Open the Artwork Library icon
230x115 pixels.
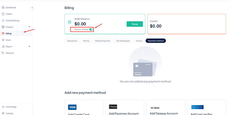tap(3, 20)
